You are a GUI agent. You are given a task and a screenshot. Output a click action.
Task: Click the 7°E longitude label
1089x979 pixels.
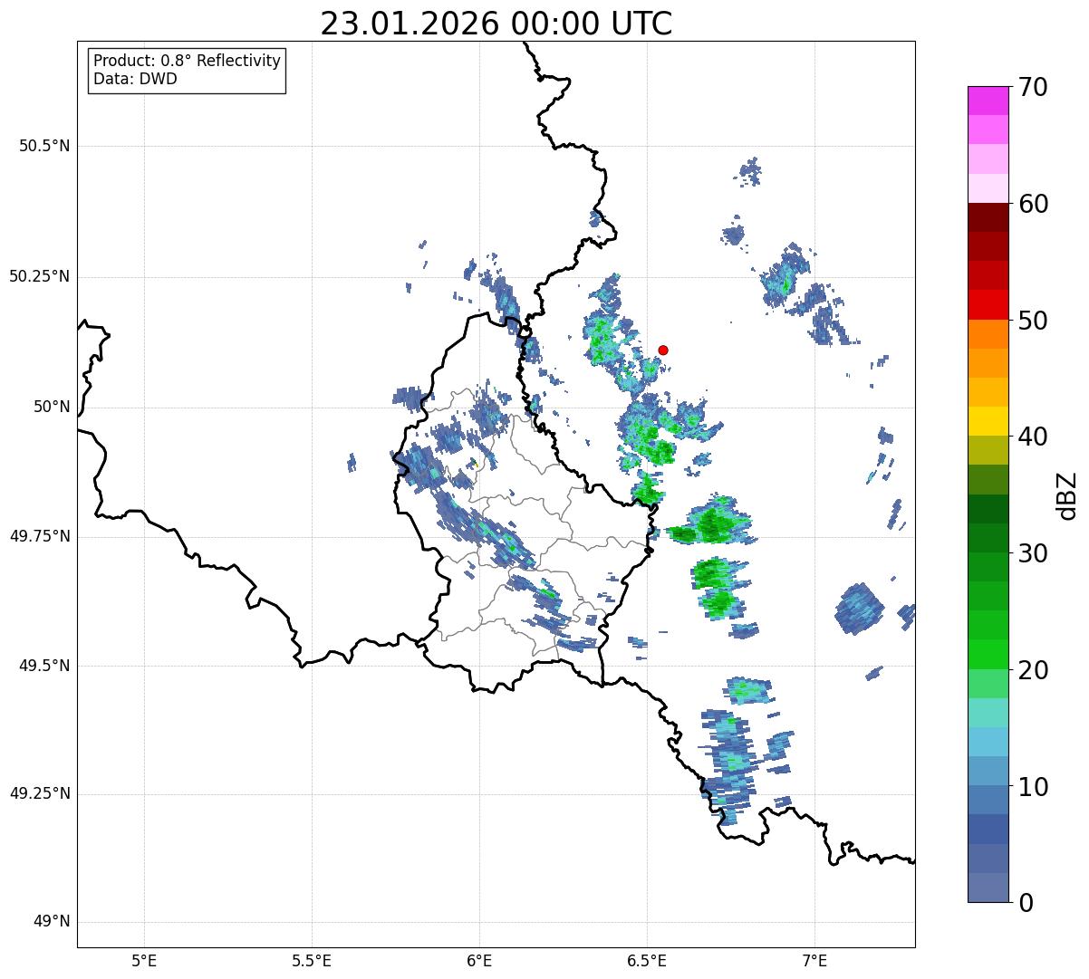[814, 961]
